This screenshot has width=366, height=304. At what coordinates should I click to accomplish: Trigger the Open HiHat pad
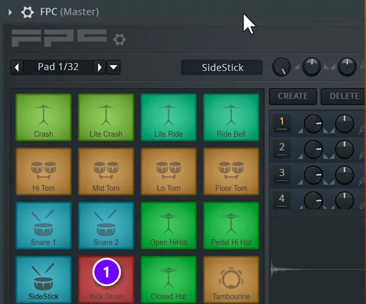pyautogui.click(x=169, y=226)
